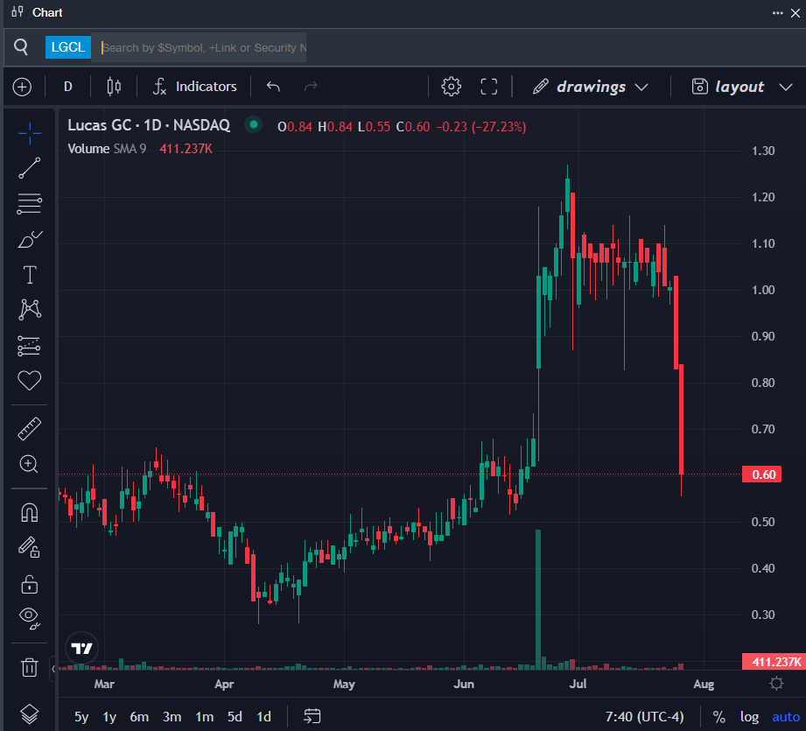Click the search magnifier icon
Screen dimensions: 806x731
21,46
